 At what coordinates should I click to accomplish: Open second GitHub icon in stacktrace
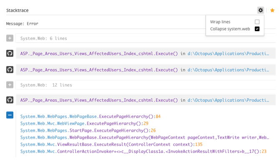[x=10, y=70]
